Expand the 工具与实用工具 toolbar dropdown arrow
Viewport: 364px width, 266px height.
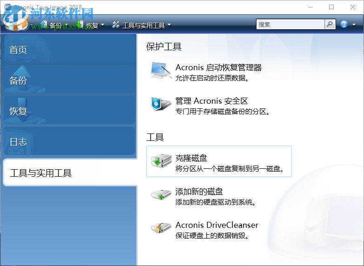[x=169, y=25]
